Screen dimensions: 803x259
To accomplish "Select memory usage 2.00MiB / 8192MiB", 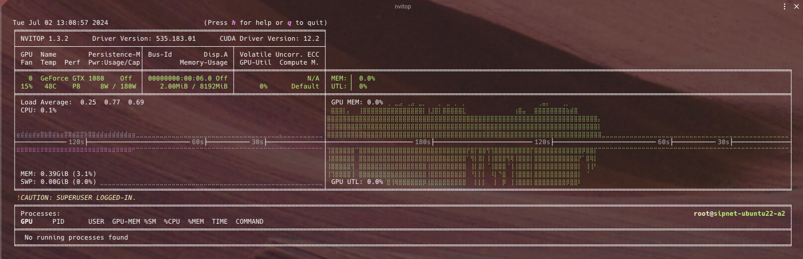I will click(x=194, y=86).
